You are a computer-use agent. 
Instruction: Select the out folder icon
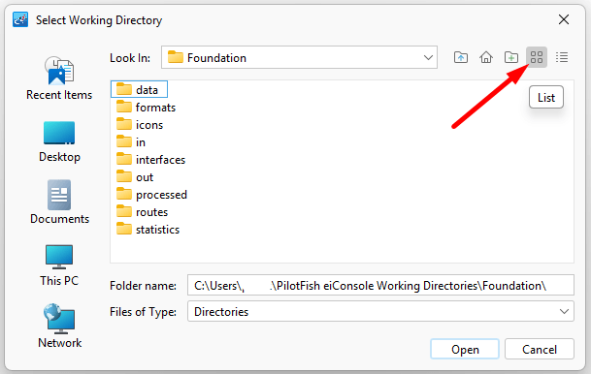123,177
